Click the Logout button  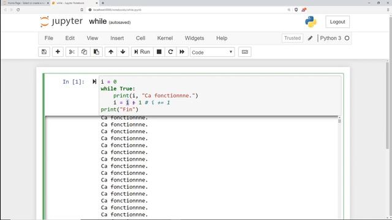(x=337, y=22)
